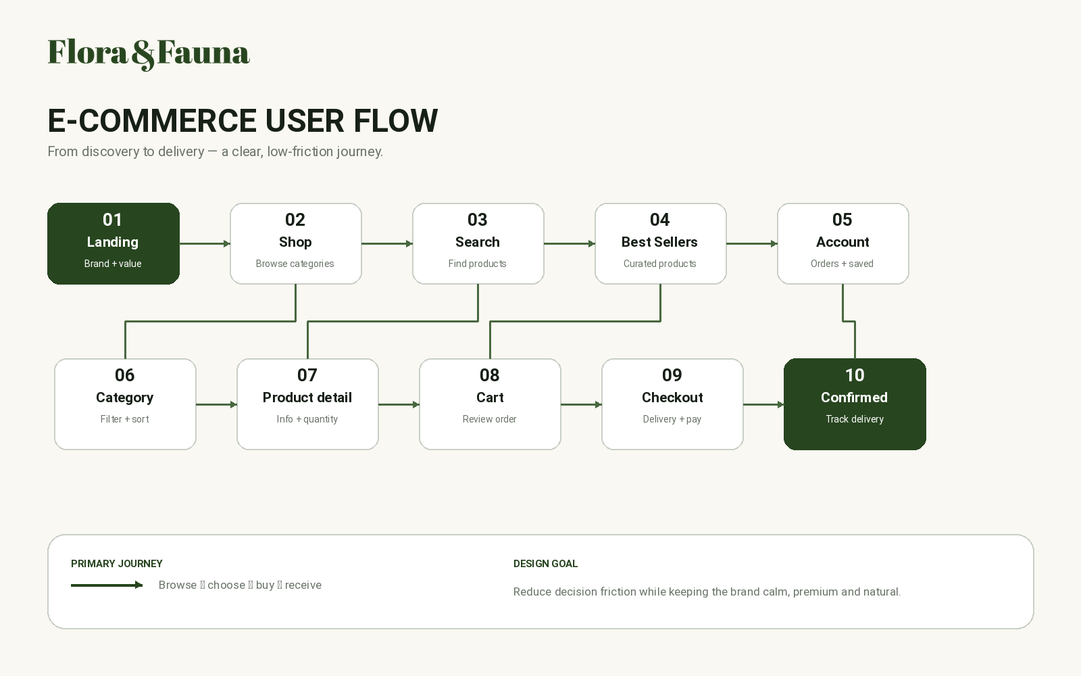
Task: Click the 'Reduce decision friction' description text
Action: point(707,592)
